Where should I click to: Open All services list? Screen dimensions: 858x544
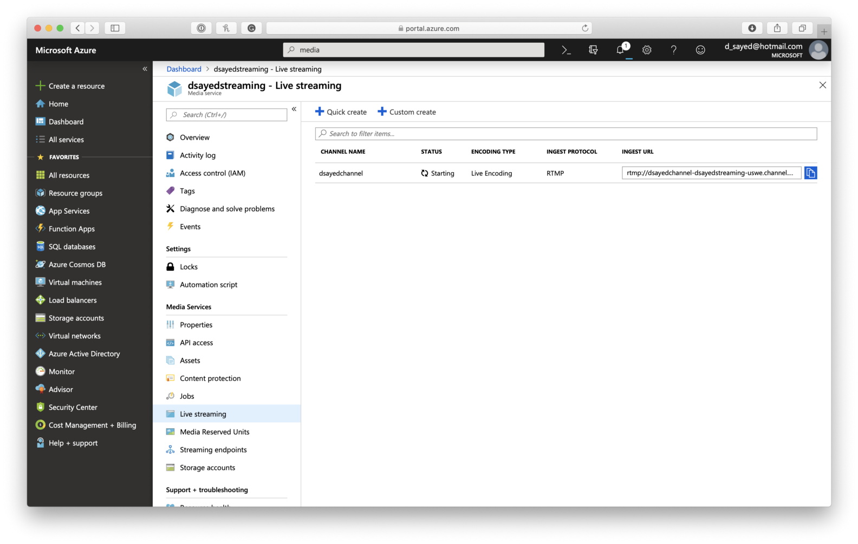[x=60, y=140]
